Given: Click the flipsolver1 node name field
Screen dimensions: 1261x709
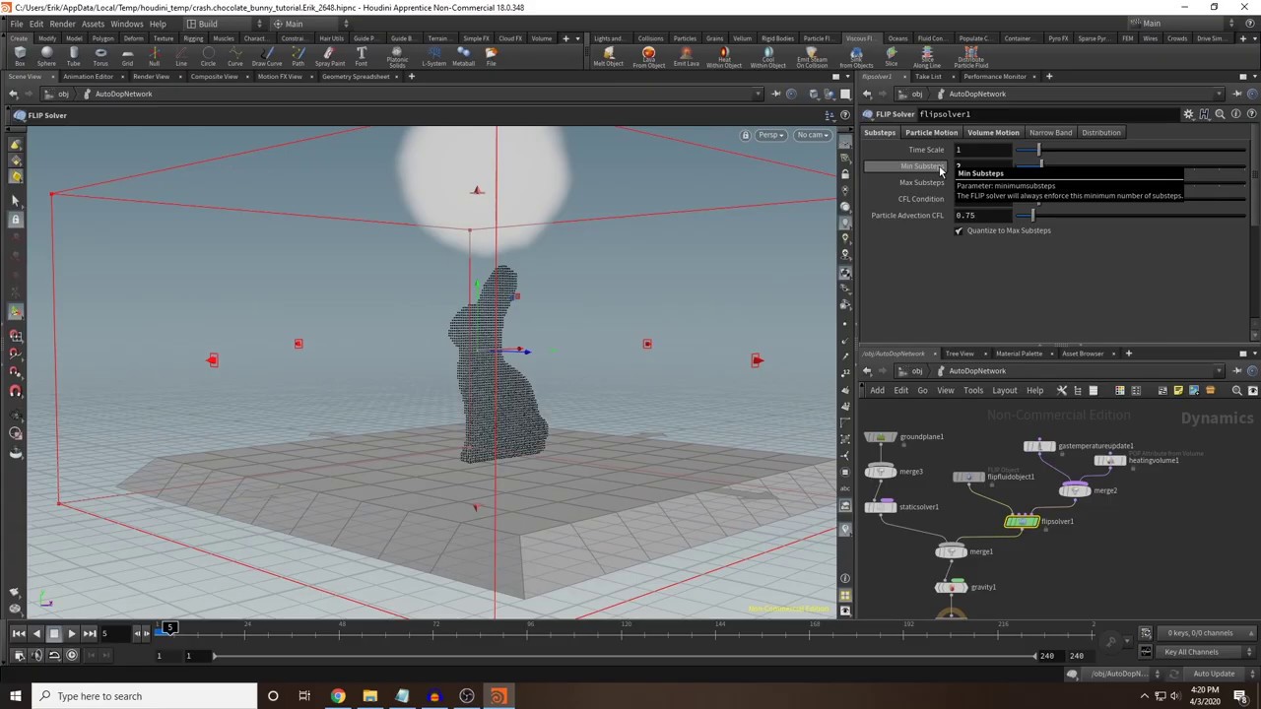Looking at the screenshot, I should tap(1046, 114).
